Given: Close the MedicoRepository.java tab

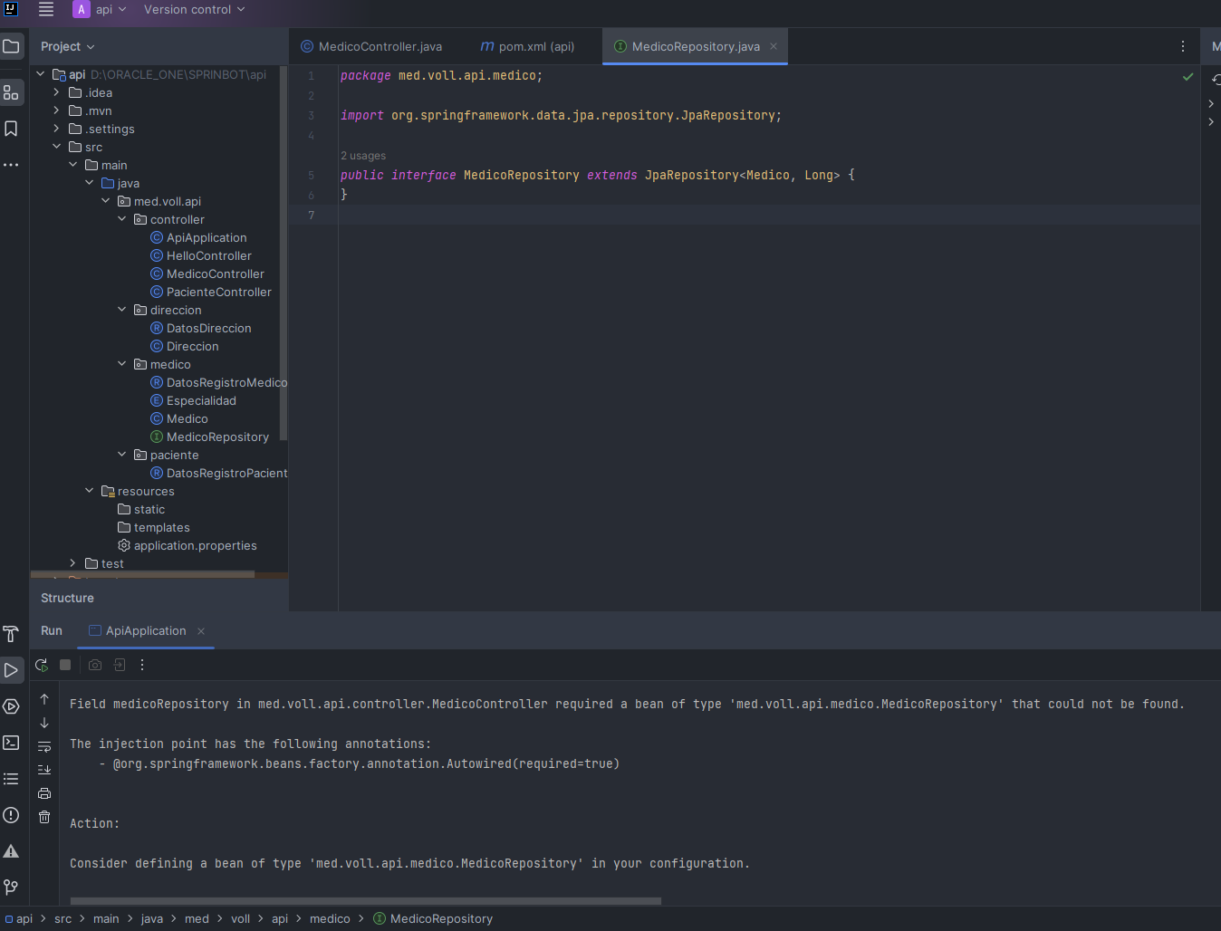Looking at the screenshot, I should [x=774, y=46].
